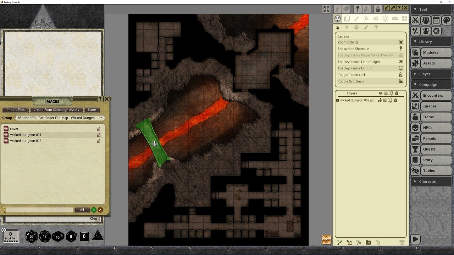
Task: Select the eraser tool in the image panel
Action: pyautogui.click(x=376, y=27)
